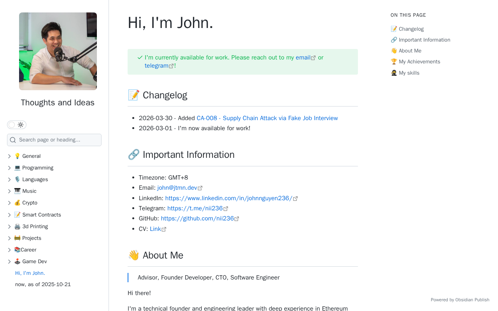498x311 pixels.
Task: Click the microphone icon beside Languages
Action: coord(17,180)
